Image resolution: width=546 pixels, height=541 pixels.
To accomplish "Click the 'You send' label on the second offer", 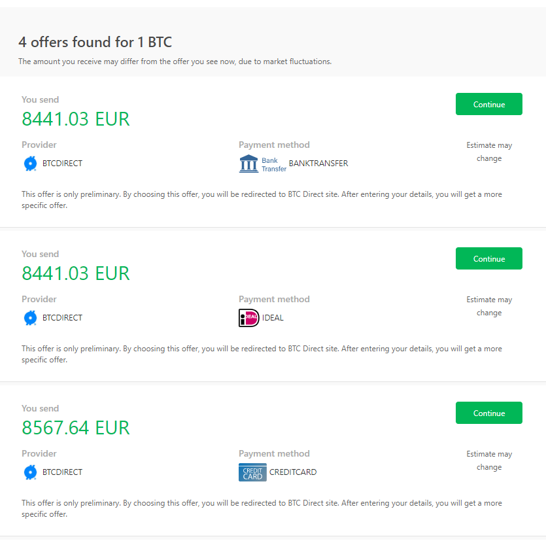I will [x=40, y=254].
